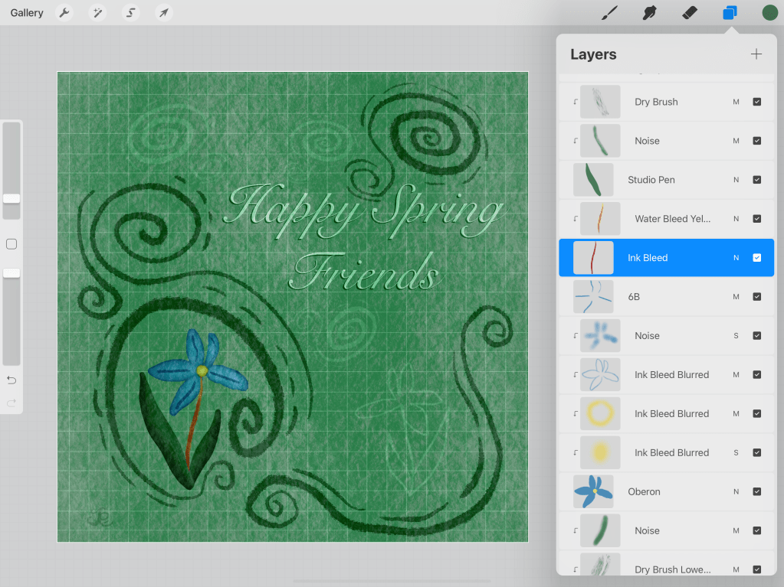Image resolution: width=784 pixels, height=587 pixels.
Task: Open blend mode for Ink Bleed layer
Action: point(736,258)
